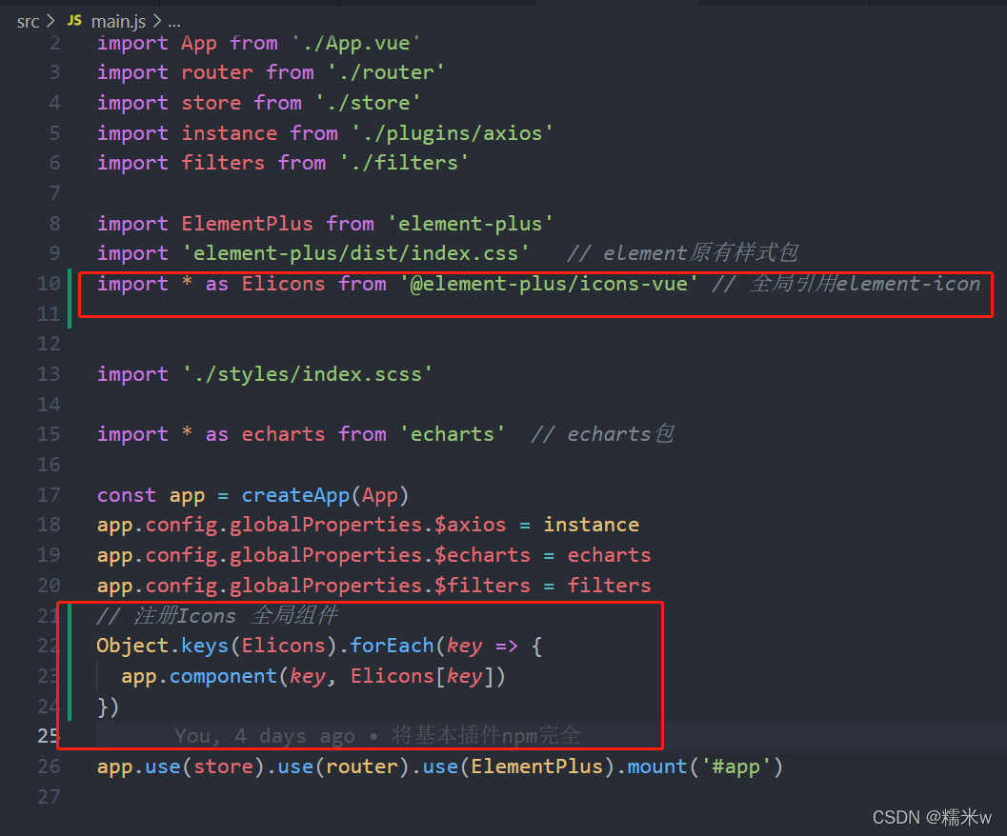The image size is (1007, 836).
Task: Click the 注册Icons comment line
Action: coord(216,615)
